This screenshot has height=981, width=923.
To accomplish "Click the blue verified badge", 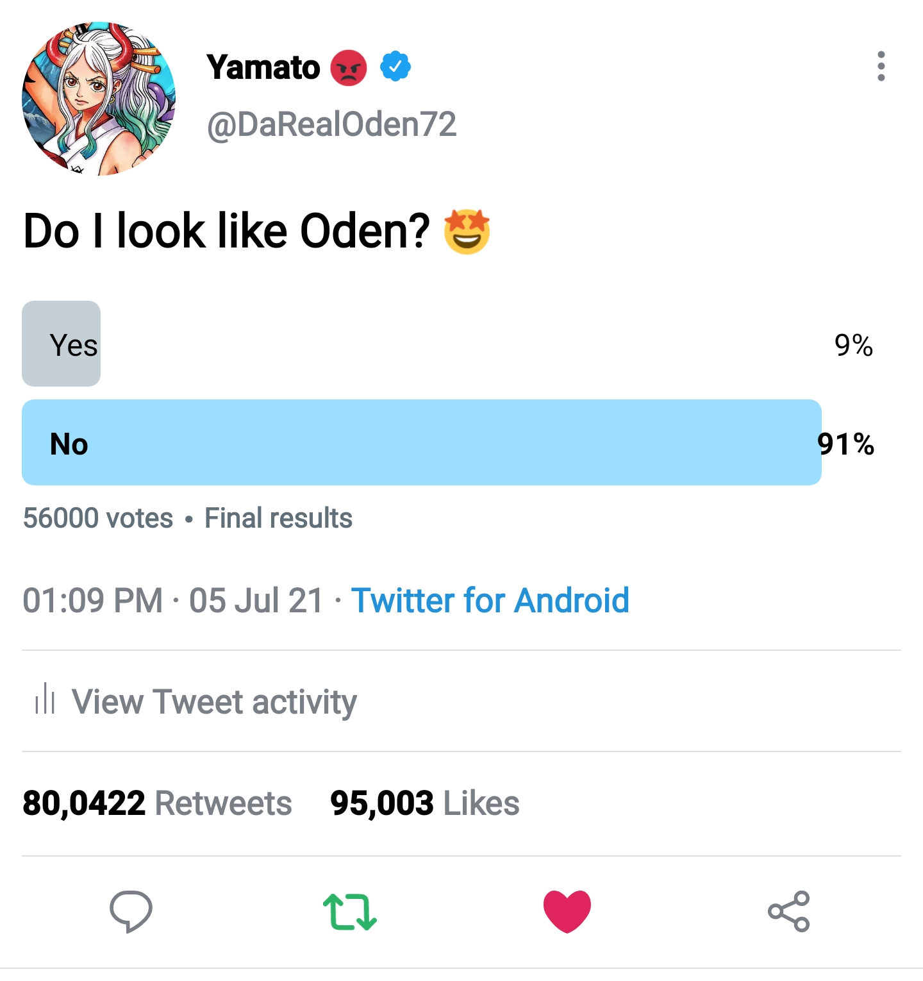I will pyautogui.click(x=395, y=66).
